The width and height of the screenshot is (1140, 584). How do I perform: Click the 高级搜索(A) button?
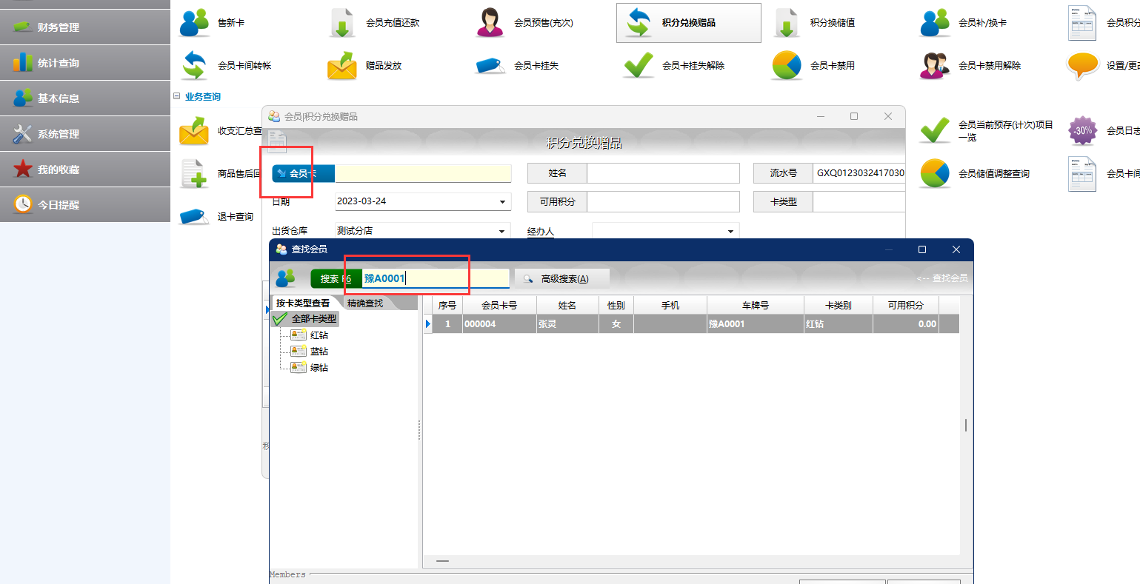pos(563,278)
